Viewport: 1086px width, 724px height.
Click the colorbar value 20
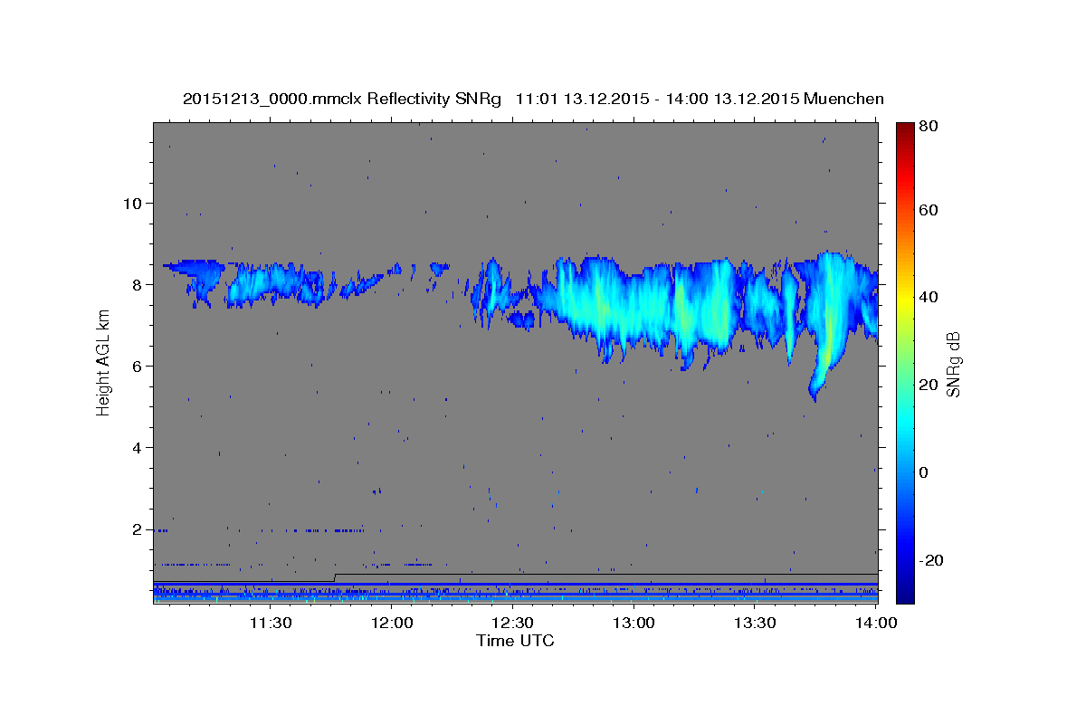[x=928, y=385]
